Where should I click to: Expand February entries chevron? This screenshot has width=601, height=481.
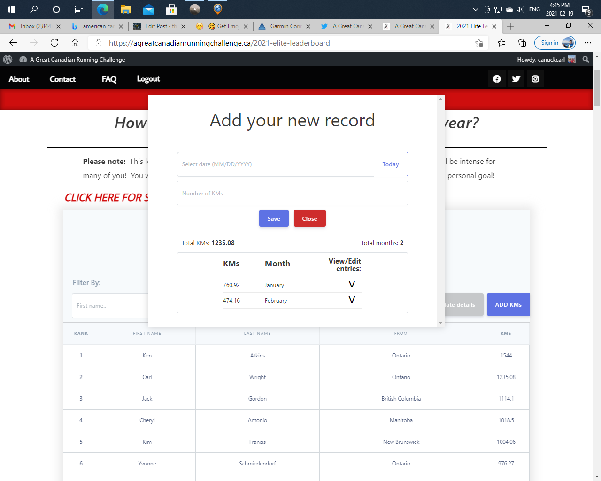coord(352,300)
